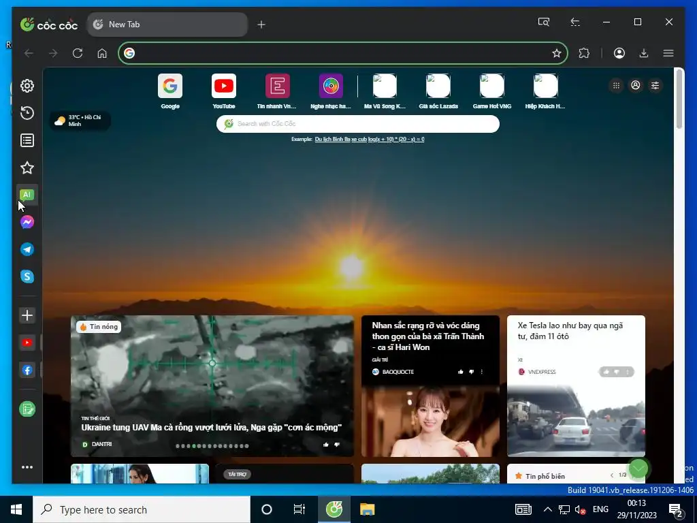Click the log equation example link
This screenshot has width=697, height=523.
coord(396,139)
